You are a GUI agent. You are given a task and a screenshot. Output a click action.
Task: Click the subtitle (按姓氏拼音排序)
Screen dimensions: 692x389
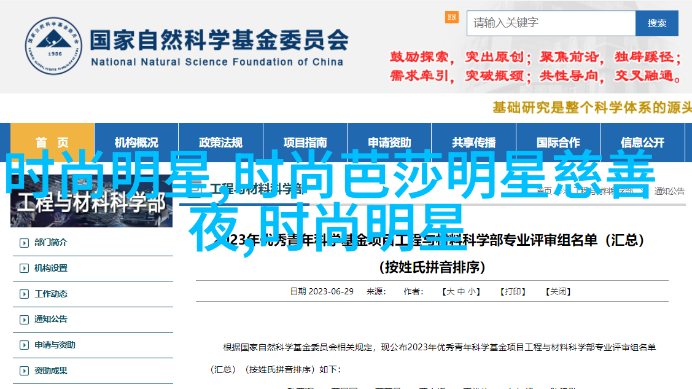pos(432,267)
